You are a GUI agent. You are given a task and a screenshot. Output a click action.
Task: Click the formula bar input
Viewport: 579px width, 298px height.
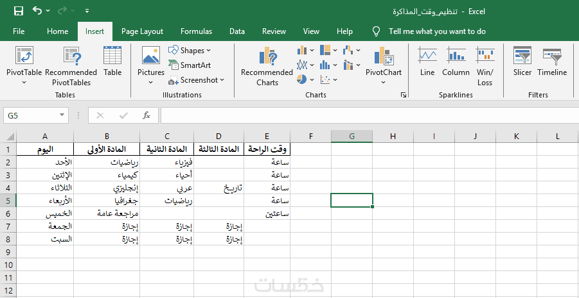coord(366,115)
